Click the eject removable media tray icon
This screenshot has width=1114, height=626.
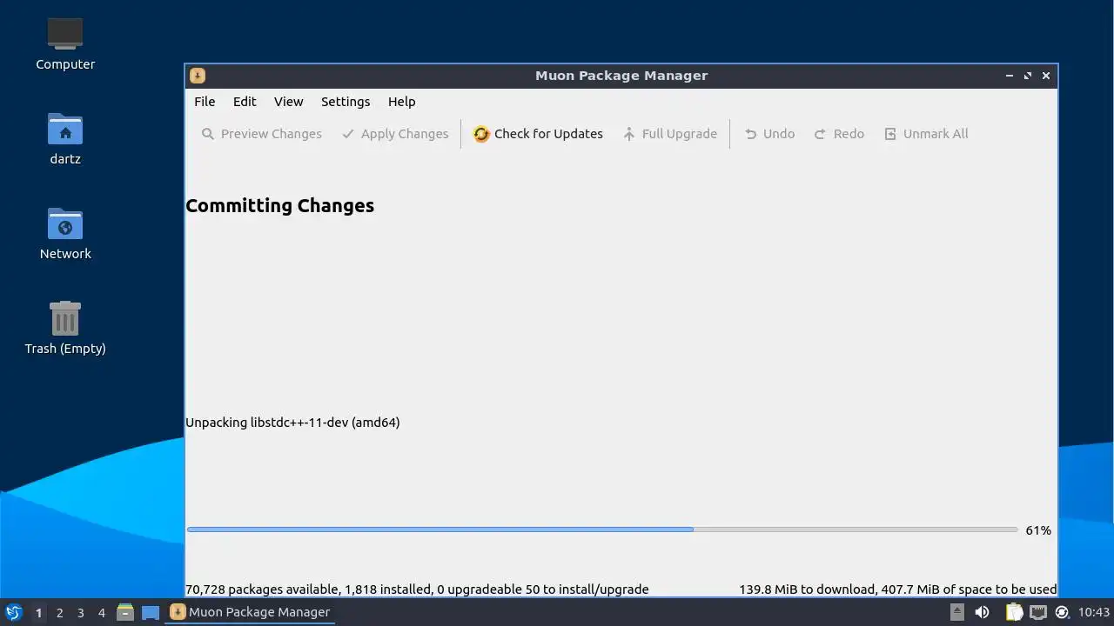click(x=957, y=612)
